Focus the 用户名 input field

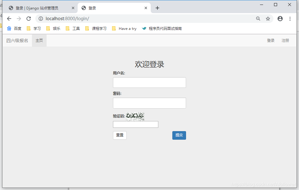point(149,82)
